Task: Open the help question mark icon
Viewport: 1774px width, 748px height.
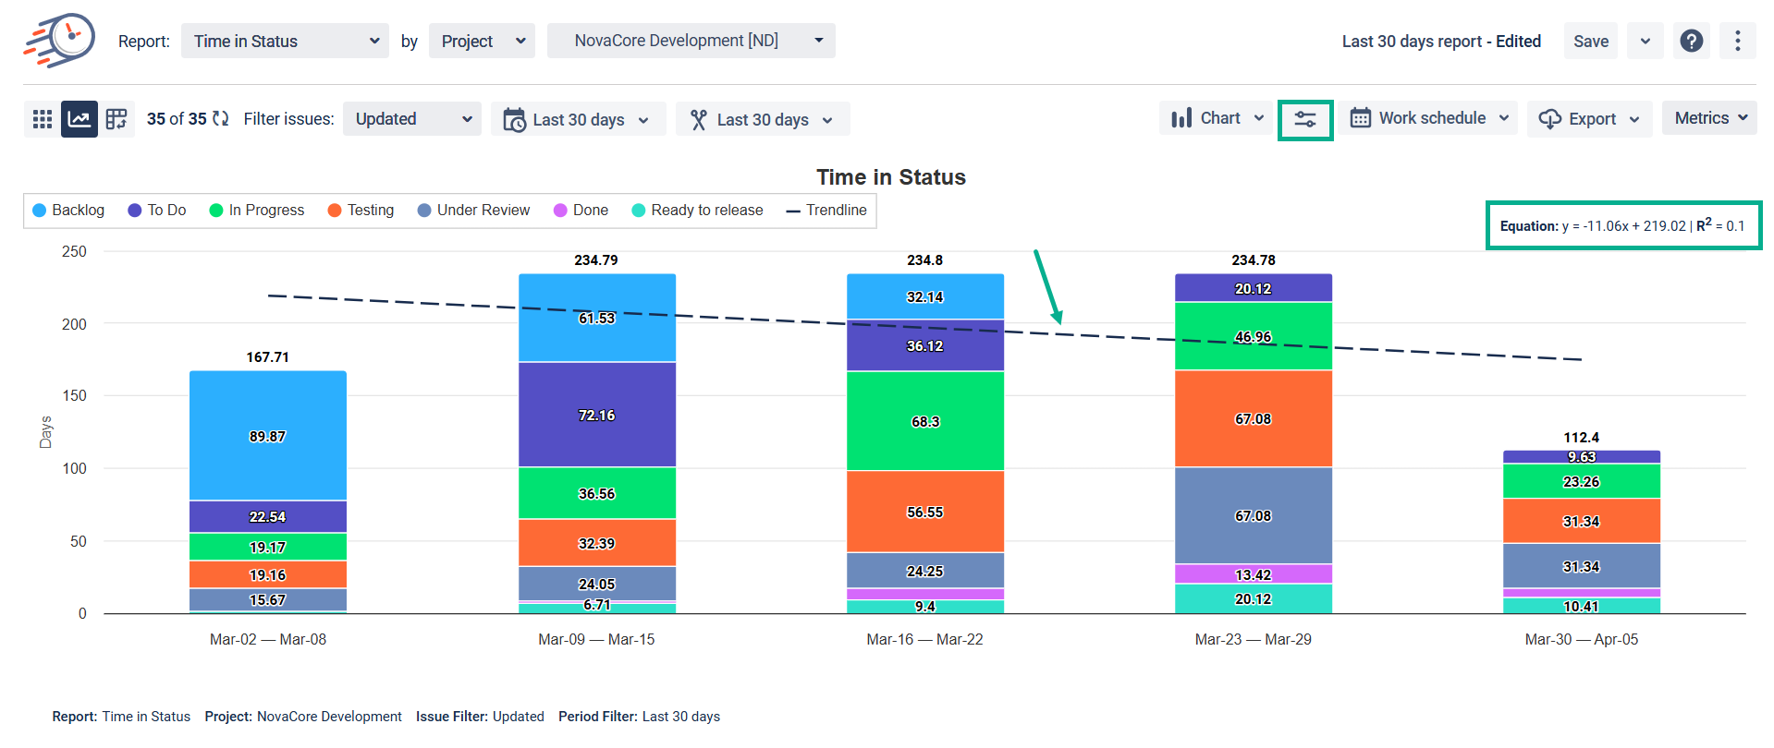Action: [x=1691, y=42]
